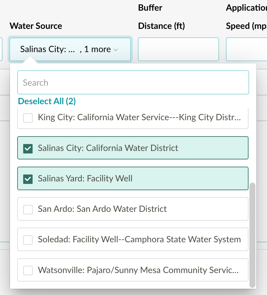The height and width of the screenshot is (295, 267).
Task: Check the Watsonville Pajaro/Sunny Mesa checkbox
Action: (x=28, y=271)
